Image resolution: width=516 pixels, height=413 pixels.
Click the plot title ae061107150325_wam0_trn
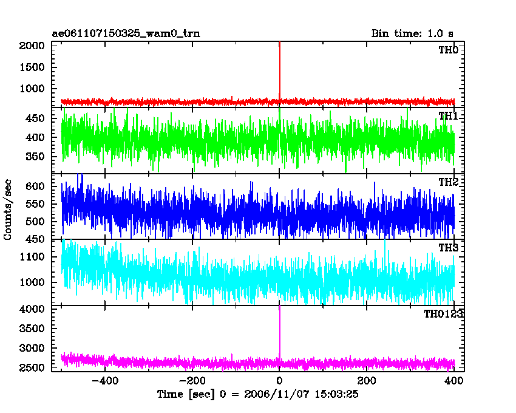[126, 33]
